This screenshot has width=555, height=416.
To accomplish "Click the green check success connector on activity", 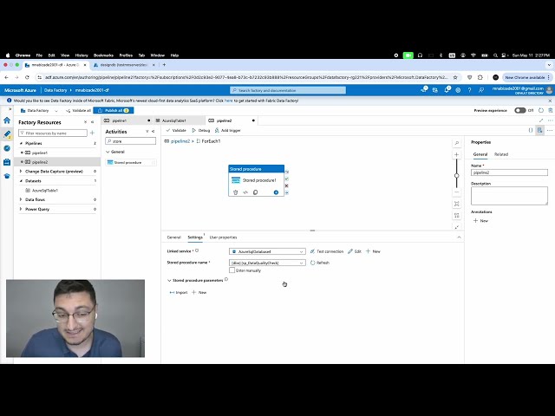I will (x=287, y=179).
